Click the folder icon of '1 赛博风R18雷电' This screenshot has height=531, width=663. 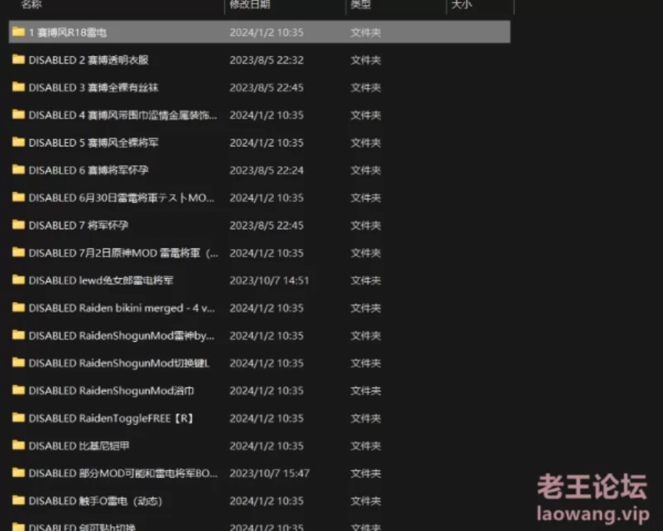click(x=19, y=32)
